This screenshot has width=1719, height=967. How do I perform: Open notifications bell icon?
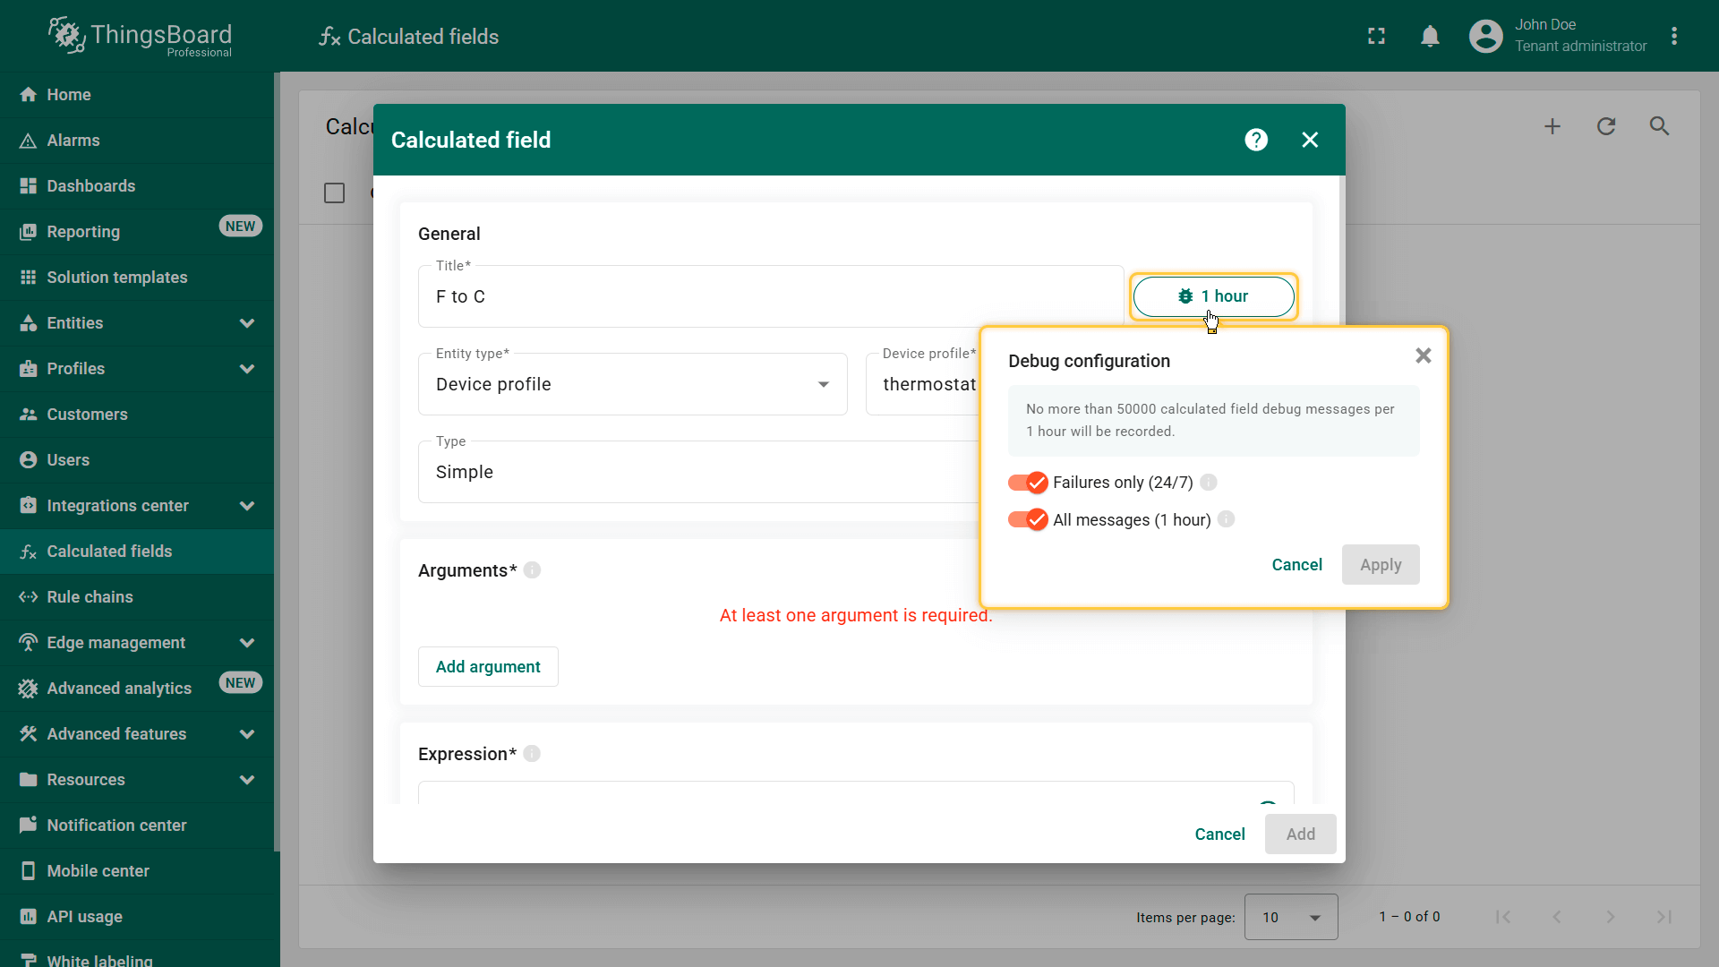[x=1430, y=37]
